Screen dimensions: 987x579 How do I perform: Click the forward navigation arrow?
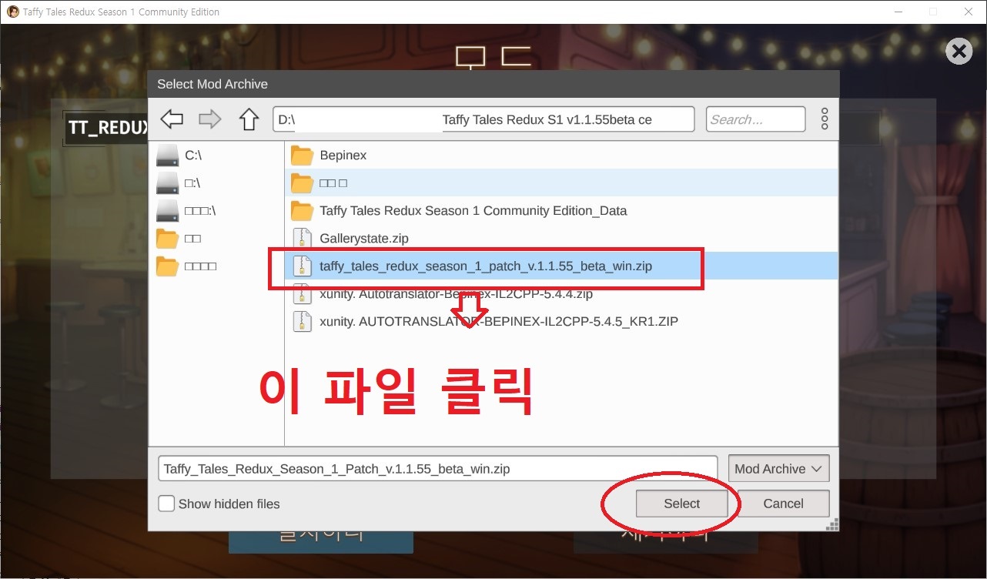210,119
